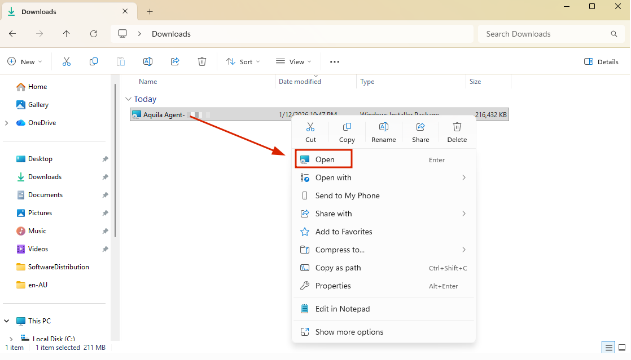Open Documents in the navigation pane

coord(45,195)
